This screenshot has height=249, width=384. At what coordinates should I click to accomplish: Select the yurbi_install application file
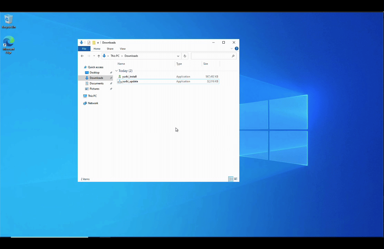click(129, 76)
